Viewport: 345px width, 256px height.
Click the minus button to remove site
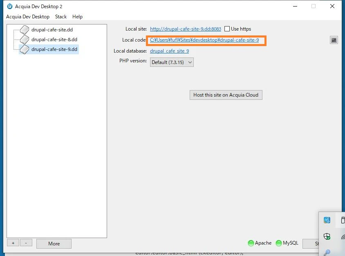pos(26,243)
